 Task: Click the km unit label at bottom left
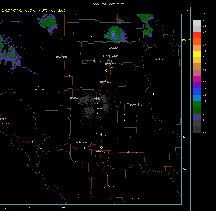pyautogui.click(x=4, y=208)
